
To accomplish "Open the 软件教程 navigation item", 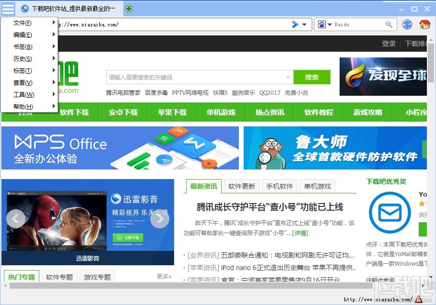I will (x=319, y=112).
